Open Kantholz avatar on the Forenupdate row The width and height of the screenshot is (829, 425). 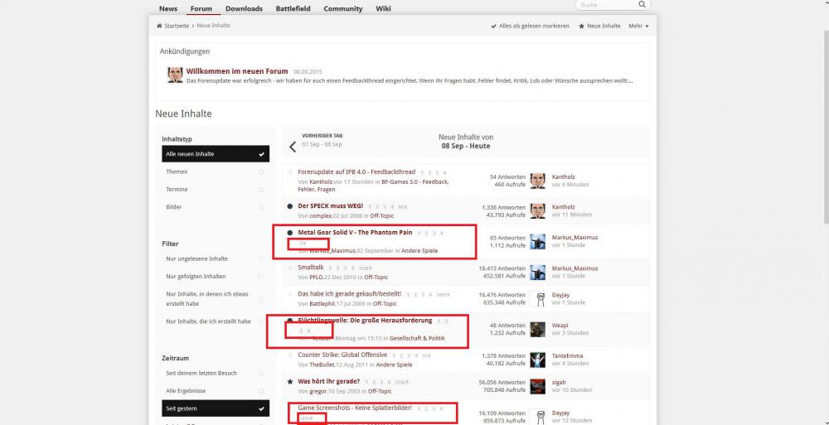pos(538,180)
